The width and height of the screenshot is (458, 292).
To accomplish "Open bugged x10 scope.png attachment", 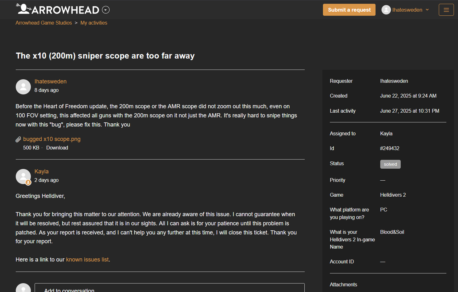I will pos(52,139).
